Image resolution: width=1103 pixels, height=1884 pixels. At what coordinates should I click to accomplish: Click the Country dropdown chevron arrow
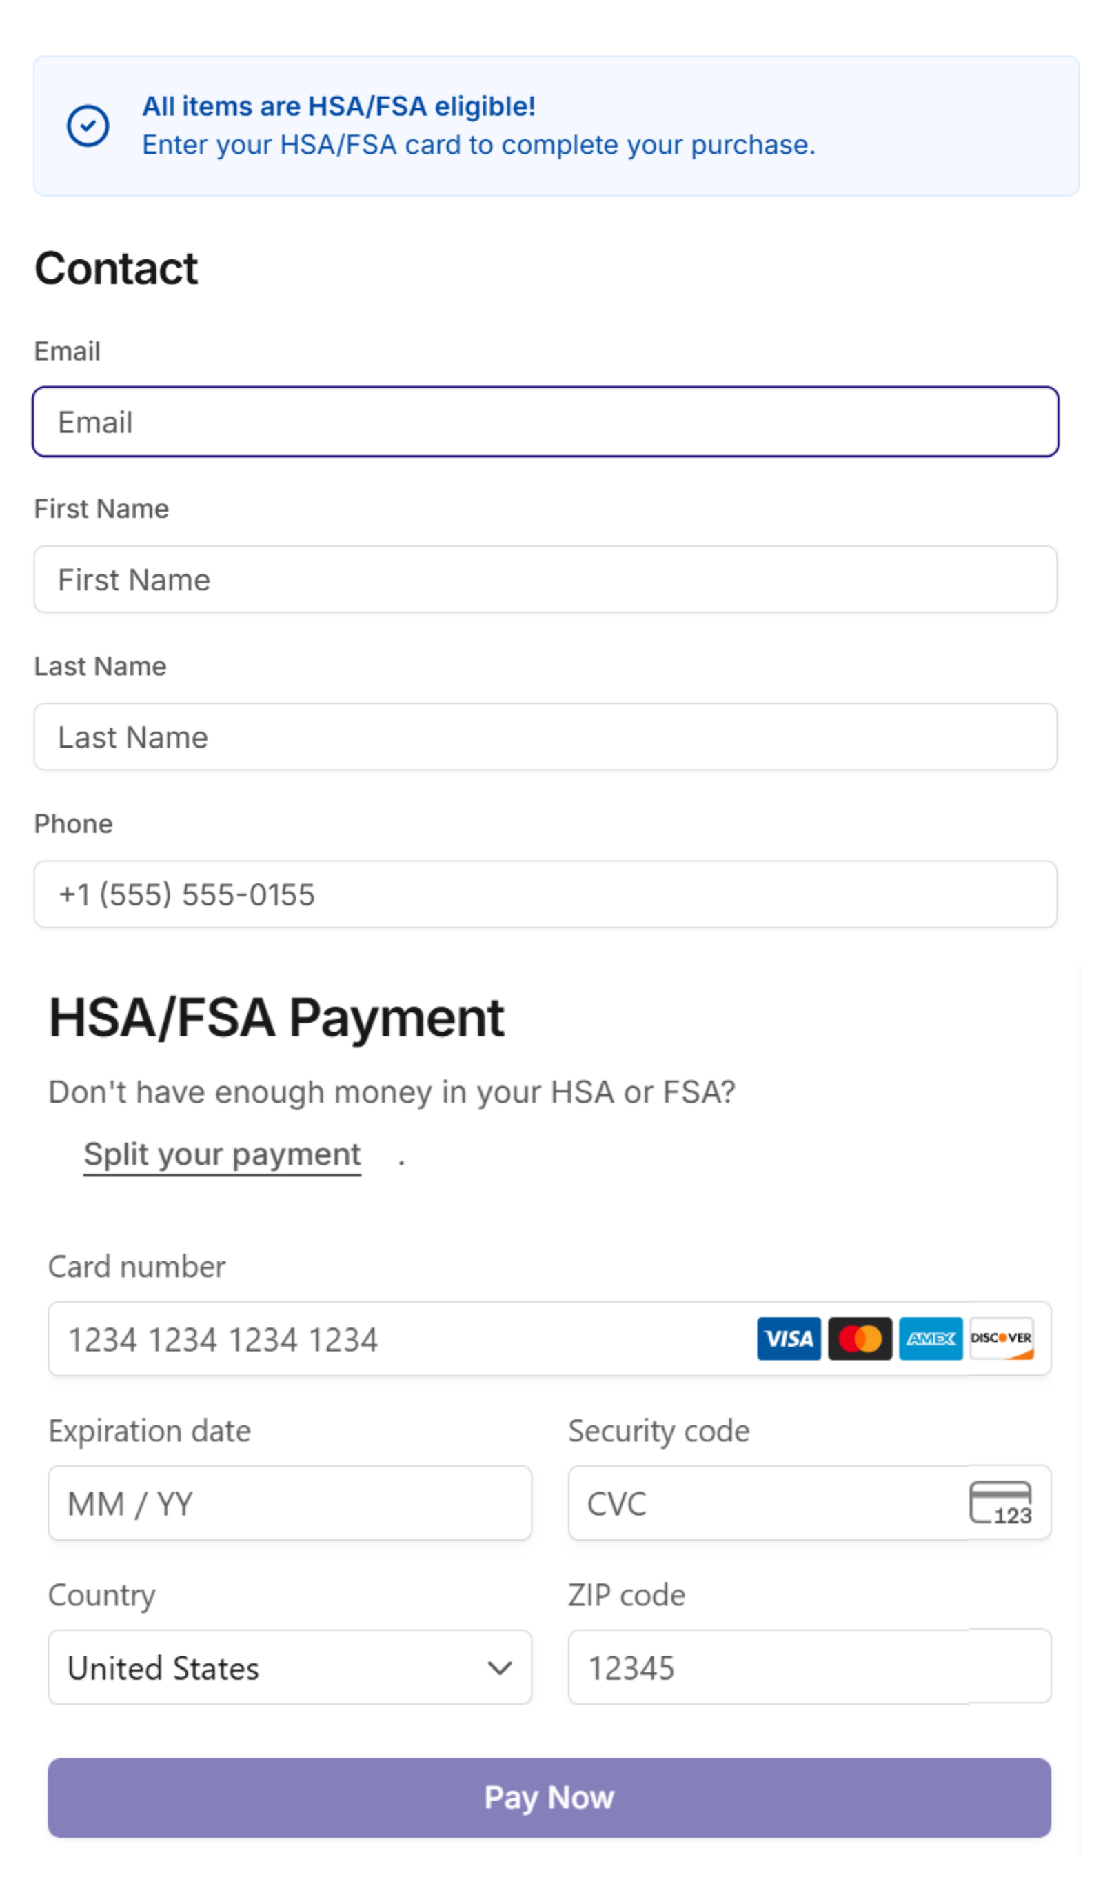tap(499, 1668)
